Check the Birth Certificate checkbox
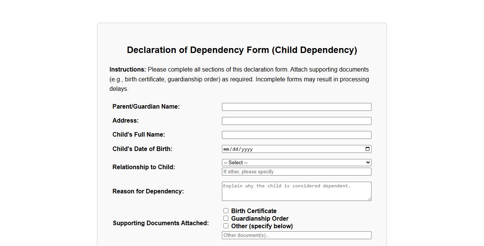Image resolution: width=484 pixels, height=246 pixels. coord(226,210)
